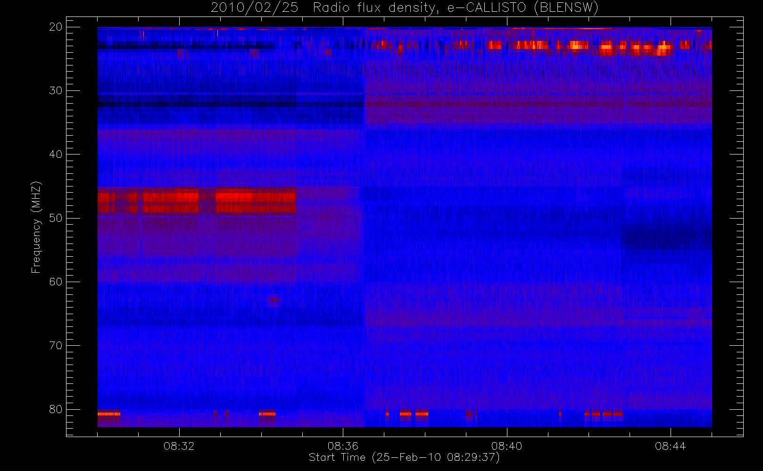Click the 'Frequency (MHZ)' axis label
Screen dimensions: 763x471
click(x=36, y=227)
